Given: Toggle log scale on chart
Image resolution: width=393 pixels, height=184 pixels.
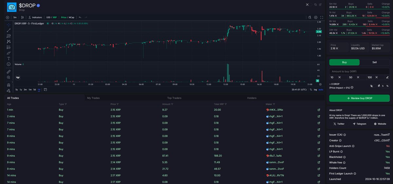Looking at the screenshot, I should click(315, 90).
